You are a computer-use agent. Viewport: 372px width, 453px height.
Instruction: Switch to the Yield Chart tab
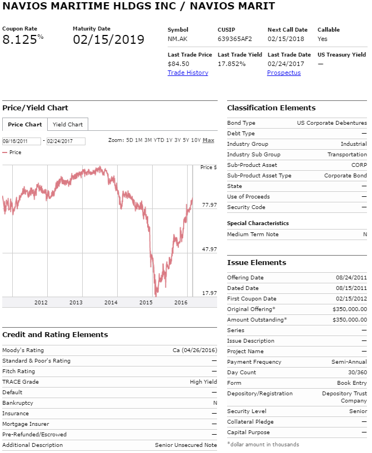[x=68, y=125]
